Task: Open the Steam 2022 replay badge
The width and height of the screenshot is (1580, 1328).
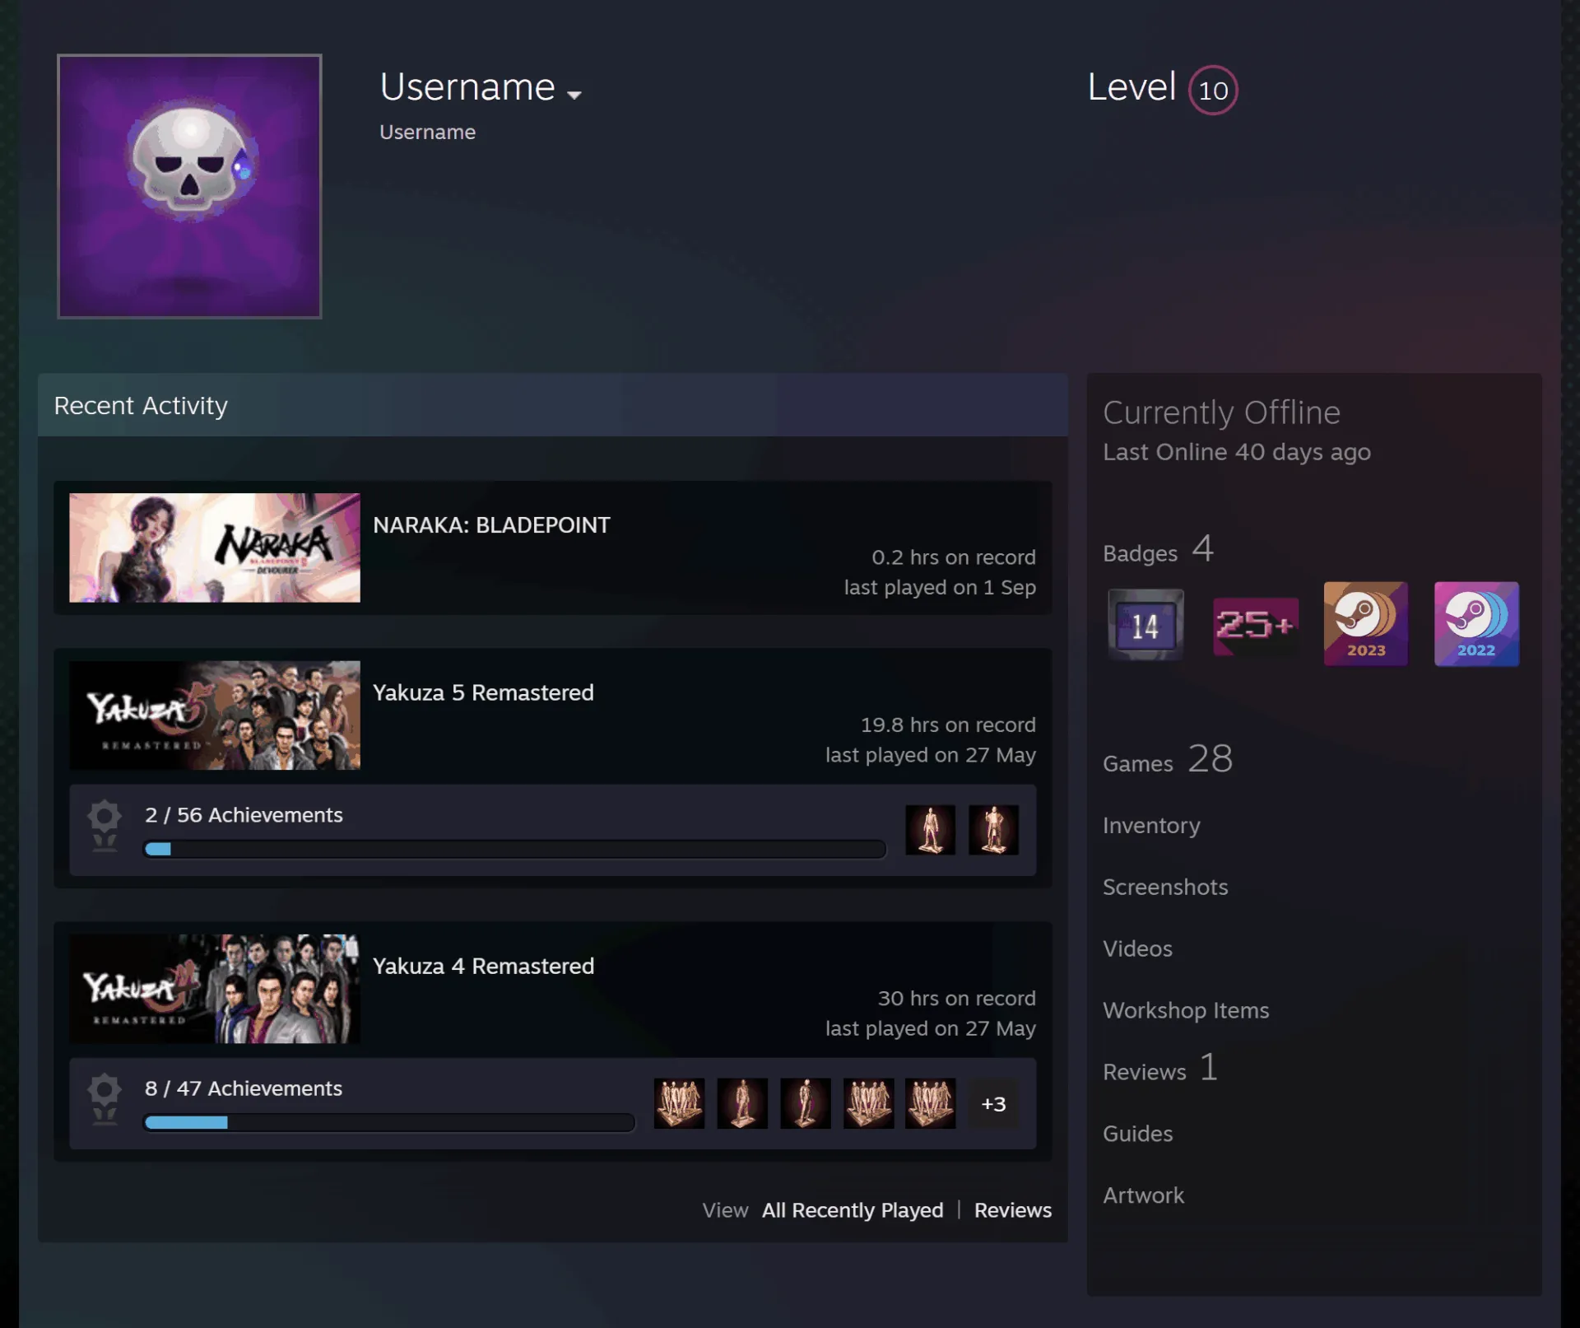Action: point(1476,624)
